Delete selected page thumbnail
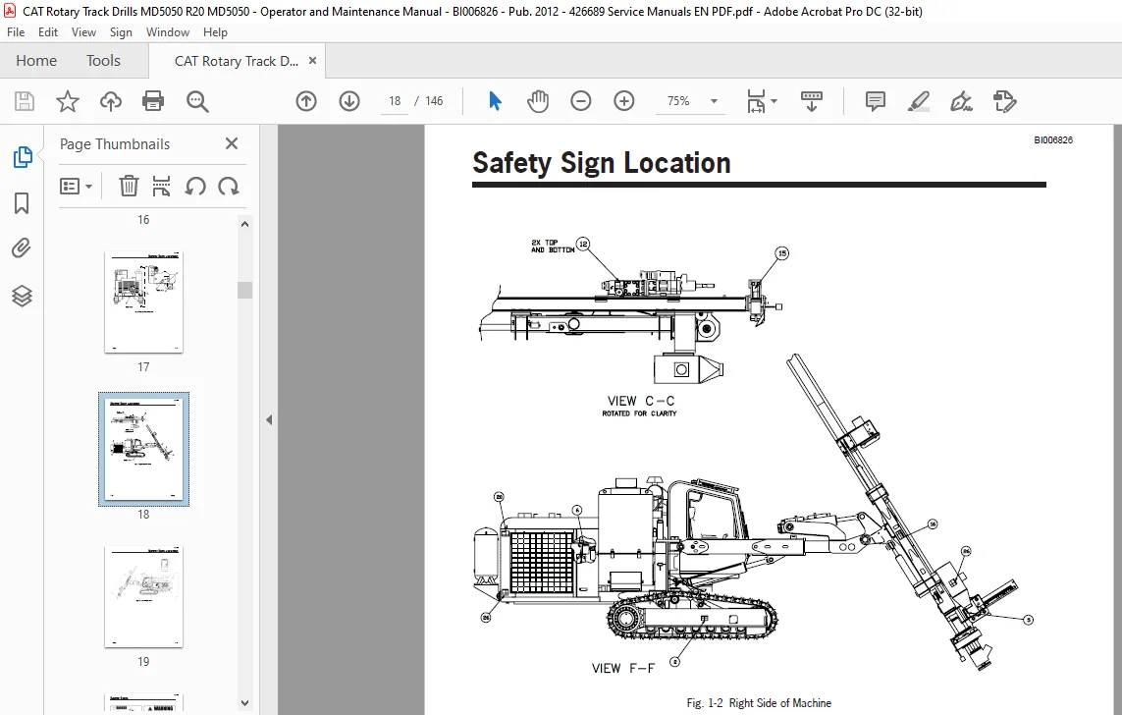Image resolution: width=1122 pixels, height=715 pixels. click(128, 186)
